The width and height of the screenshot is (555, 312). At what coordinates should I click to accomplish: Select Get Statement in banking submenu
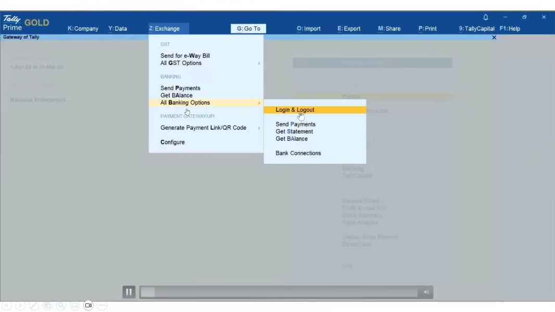(x=294, y=132)
